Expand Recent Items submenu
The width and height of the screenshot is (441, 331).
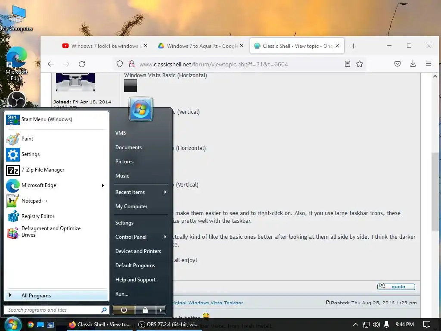(x=165, y=192)
